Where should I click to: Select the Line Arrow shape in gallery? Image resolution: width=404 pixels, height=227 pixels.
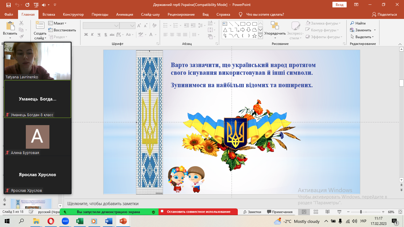pyautogui.click(x=237, y=24)
